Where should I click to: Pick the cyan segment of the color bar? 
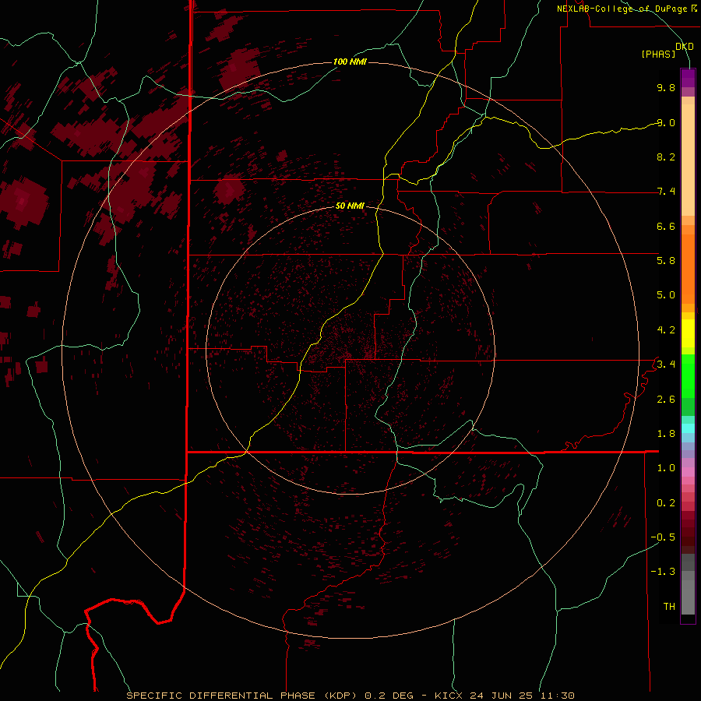coord(688,428)
